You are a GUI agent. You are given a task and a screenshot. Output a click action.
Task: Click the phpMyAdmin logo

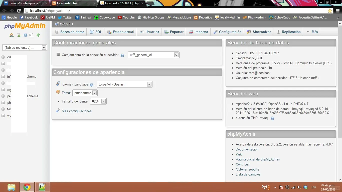(25, 26)
